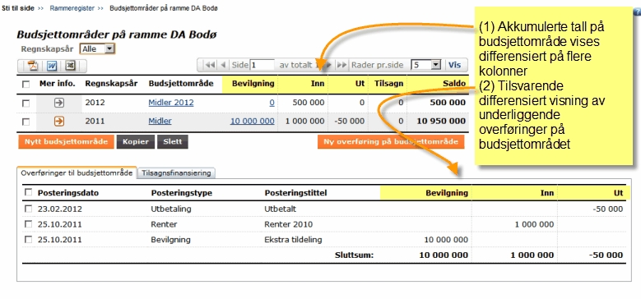641x299 pixels.
Task: Select the Saldo value 10 950 000
Action: click(x=441, y=121)
